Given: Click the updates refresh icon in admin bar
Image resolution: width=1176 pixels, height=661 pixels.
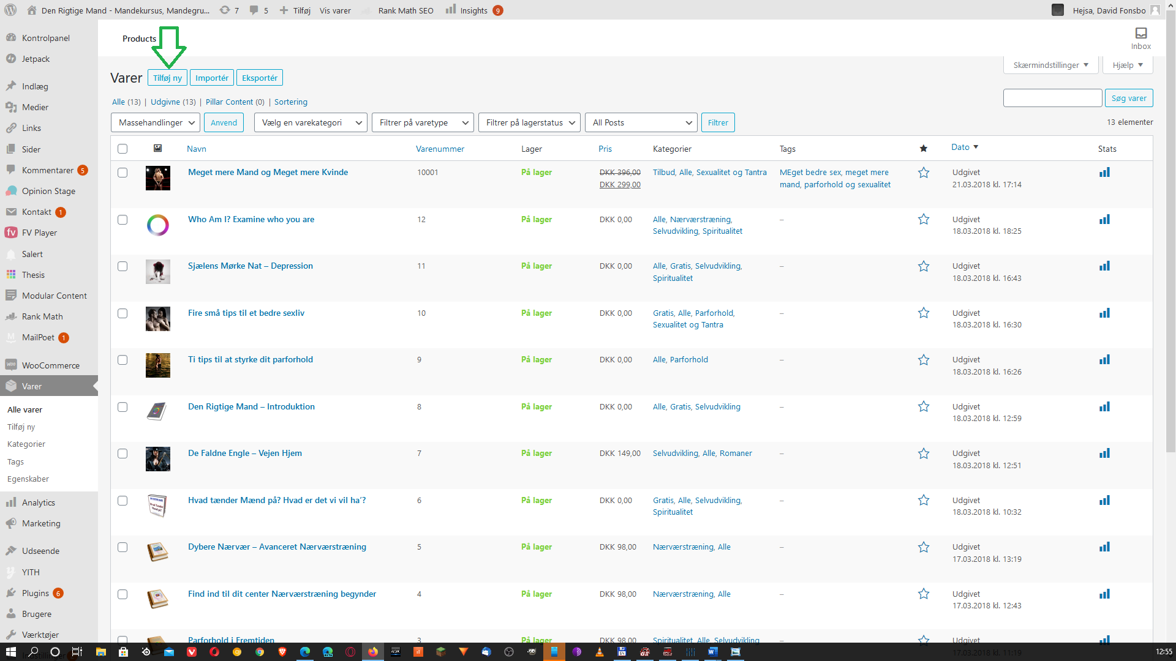Looking at the screenshot, I should click(x=225, y=10).
